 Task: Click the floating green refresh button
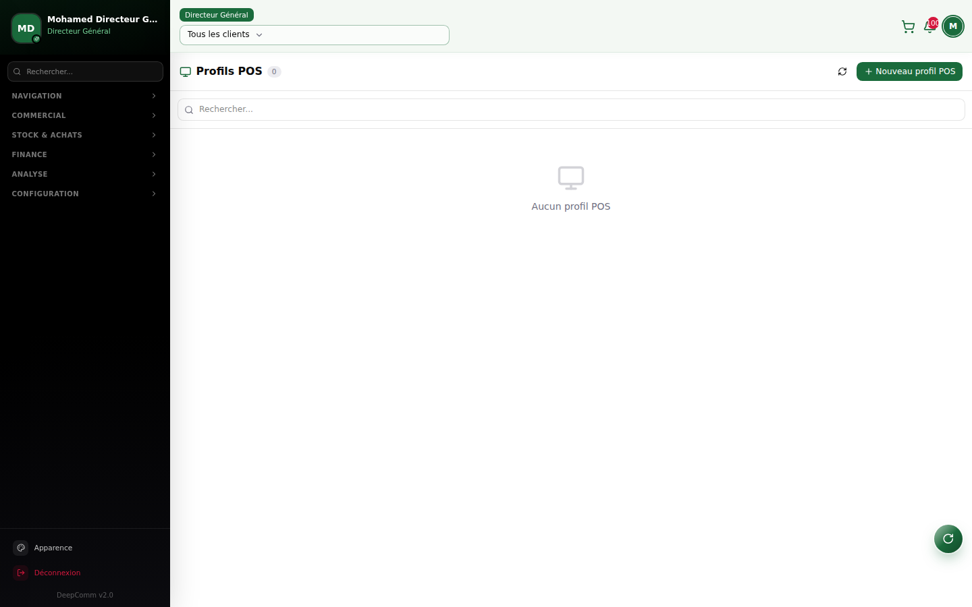(948, 538)
